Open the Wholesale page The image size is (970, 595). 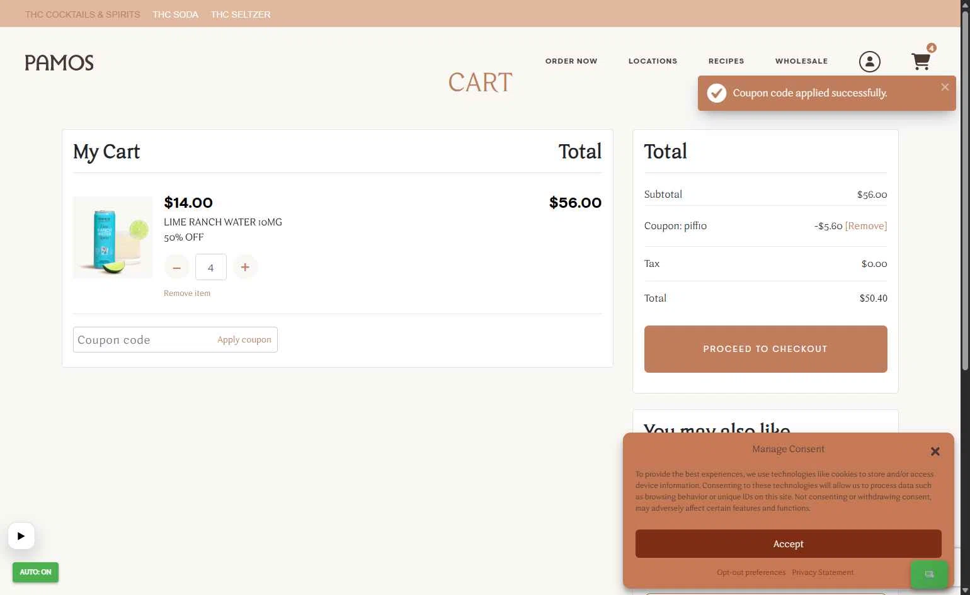(x=801, y=61)
